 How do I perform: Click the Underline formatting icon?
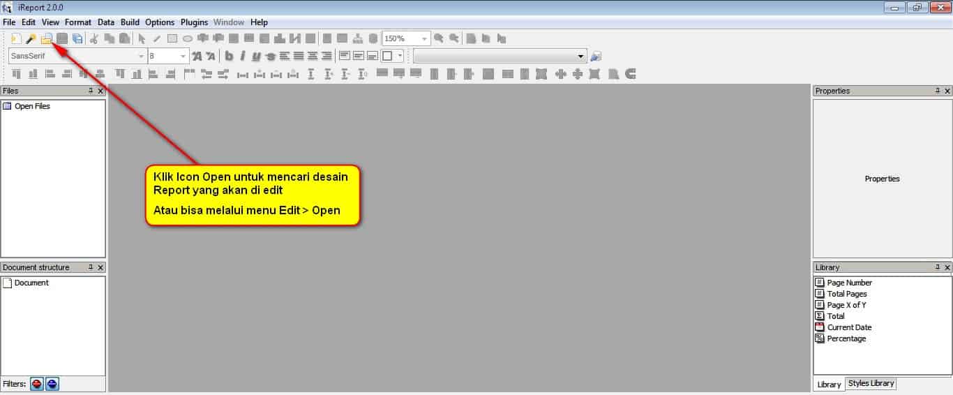pyautogui.click(x=256, y=57)
